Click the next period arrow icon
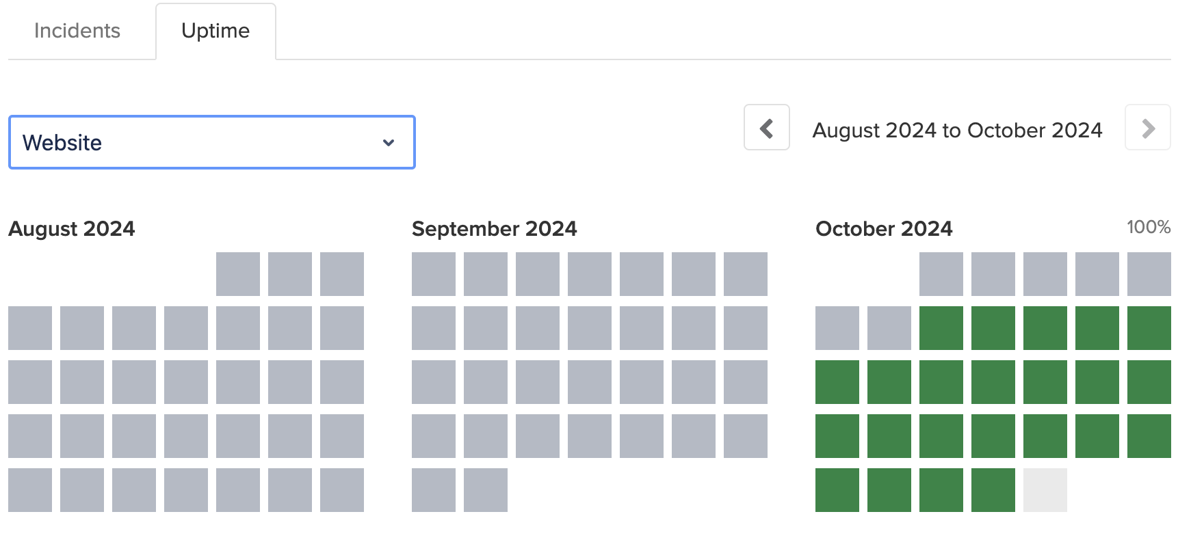 coord(1147,129)
